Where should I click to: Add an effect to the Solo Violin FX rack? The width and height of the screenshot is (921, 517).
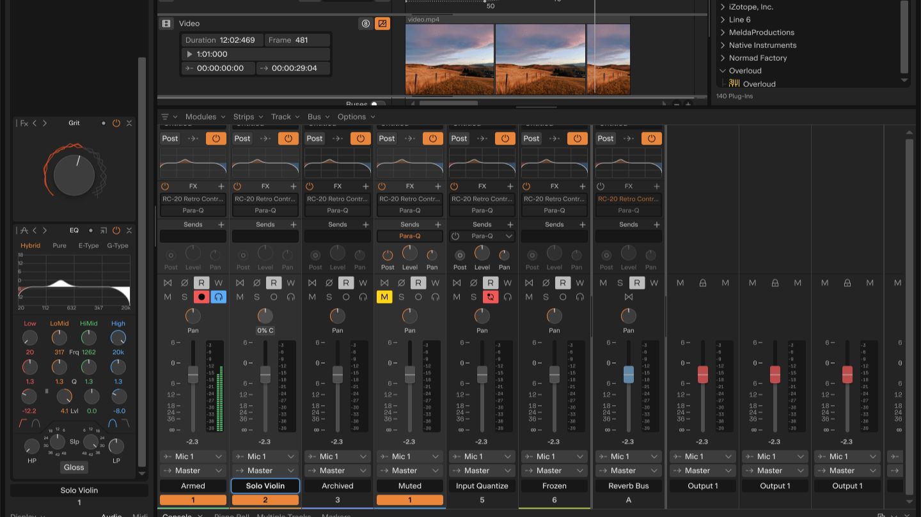coord(294,186)
